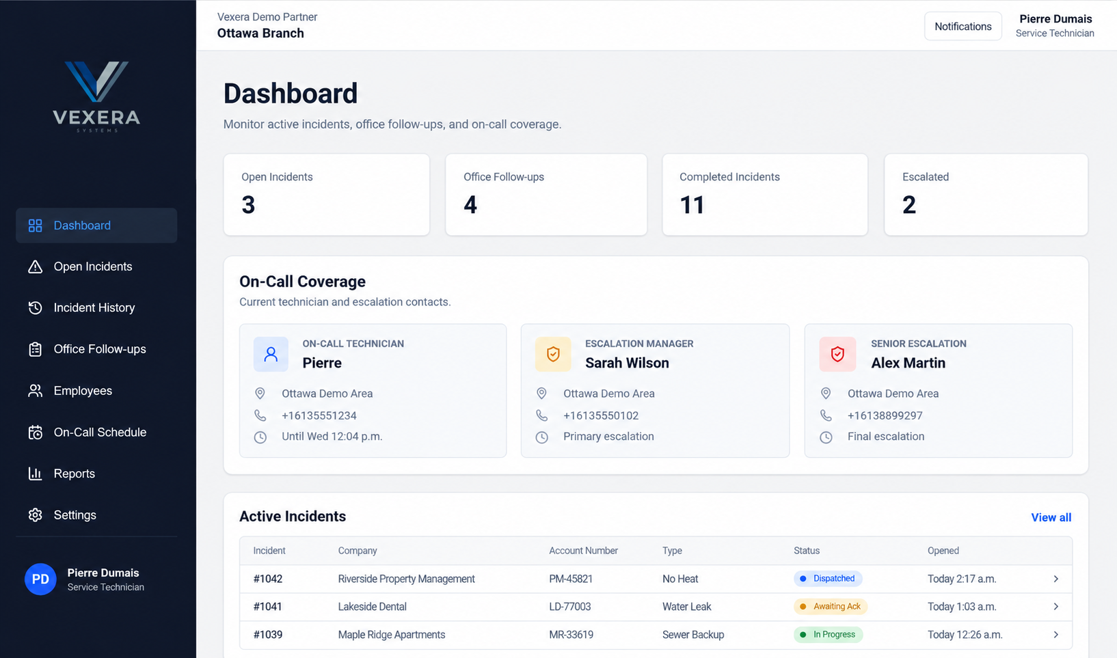This screenshot has height=658, width=1117.
Task: Click the Reports bar chart icon
Action: coord(35,474)
